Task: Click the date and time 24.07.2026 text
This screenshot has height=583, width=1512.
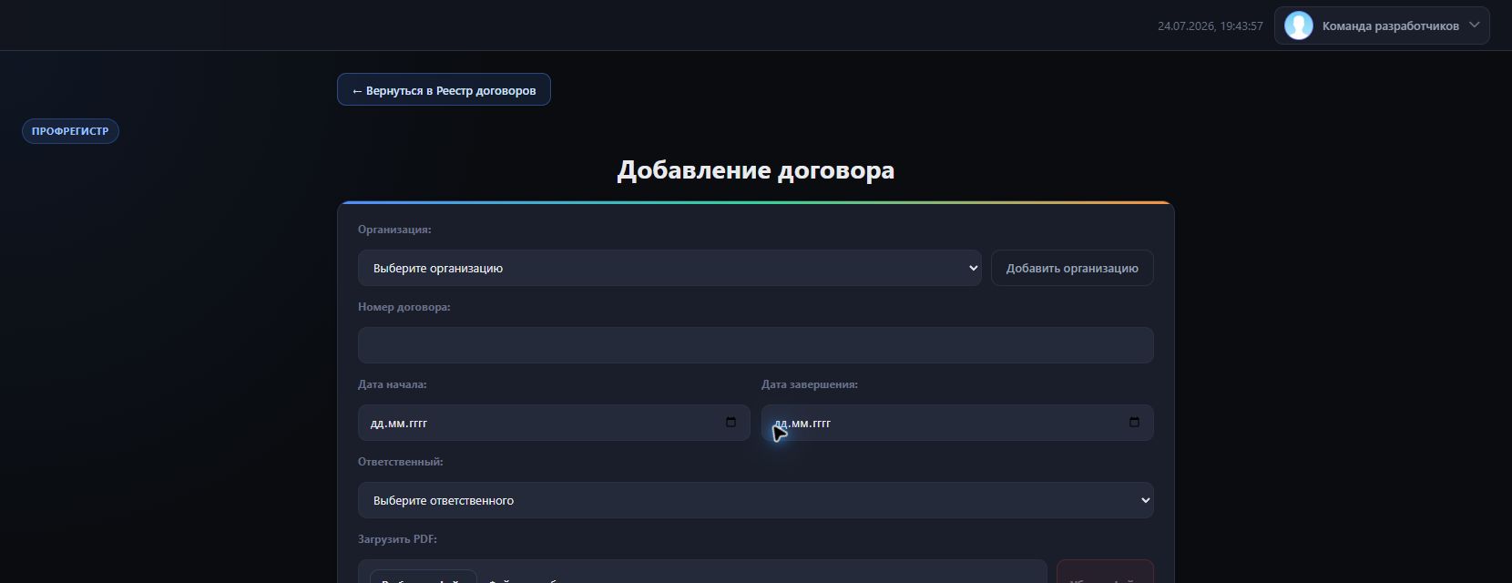Action: [1211, 26]
